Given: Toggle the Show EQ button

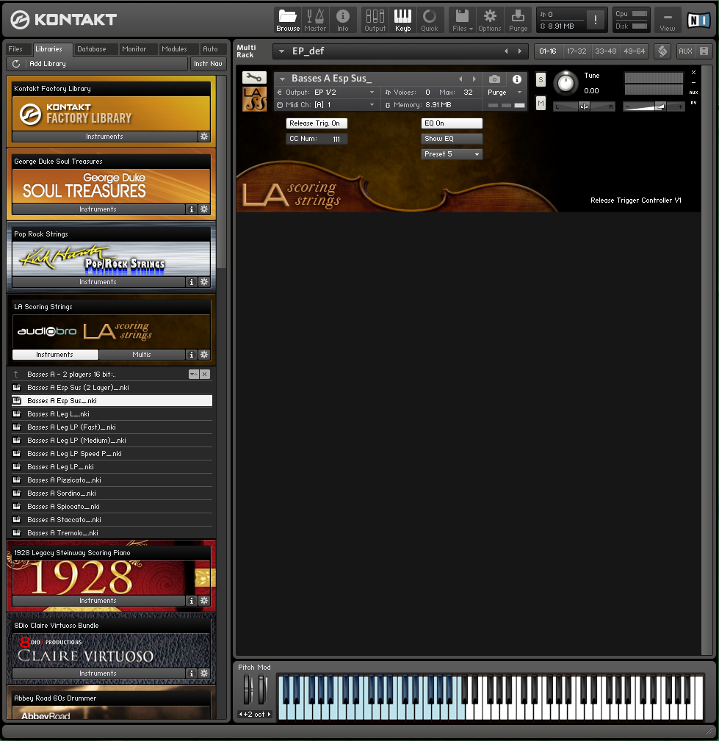Looking at the screenshot, I should (452, 139).
